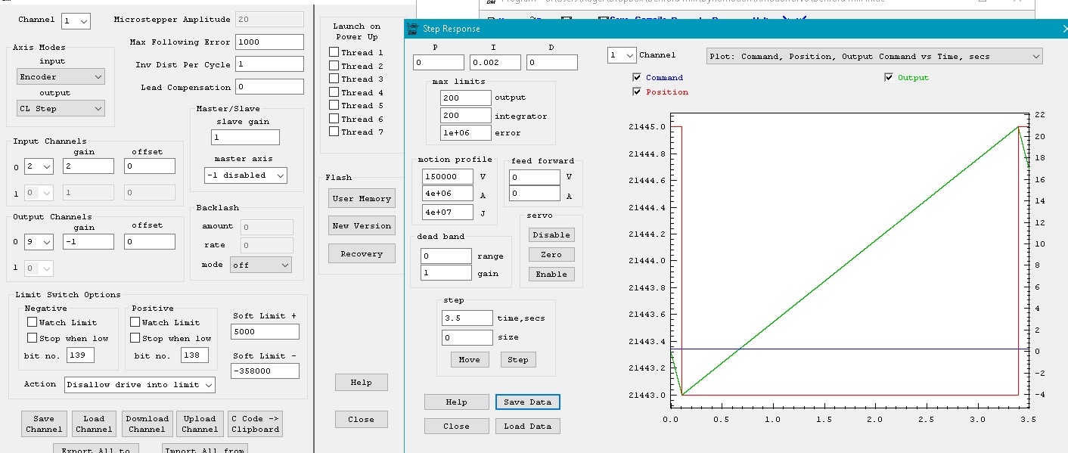Click the Step Response window title icon
The image size is (1068, 453).
414,29
